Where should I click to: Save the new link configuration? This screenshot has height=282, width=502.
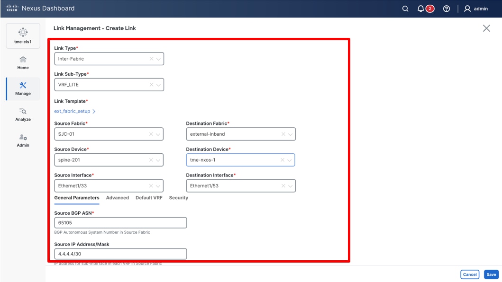491,274
